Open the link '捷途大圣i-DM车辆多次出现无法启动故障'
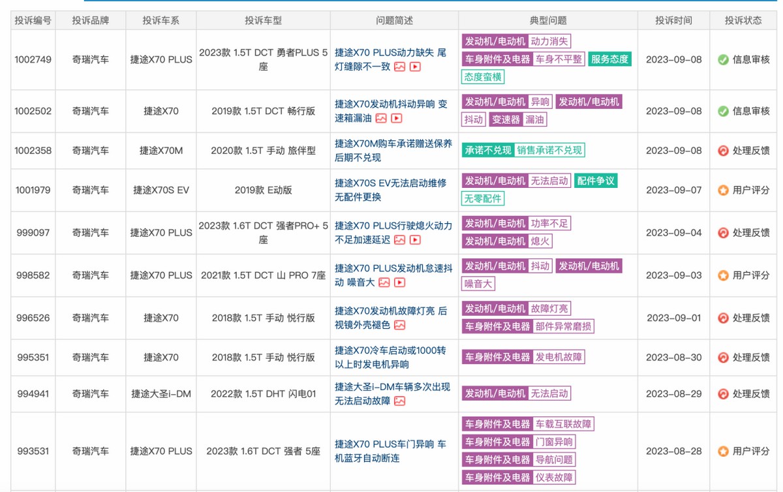Image resolution: width=783 pixels, height=492 pixels. pos(393,394)
